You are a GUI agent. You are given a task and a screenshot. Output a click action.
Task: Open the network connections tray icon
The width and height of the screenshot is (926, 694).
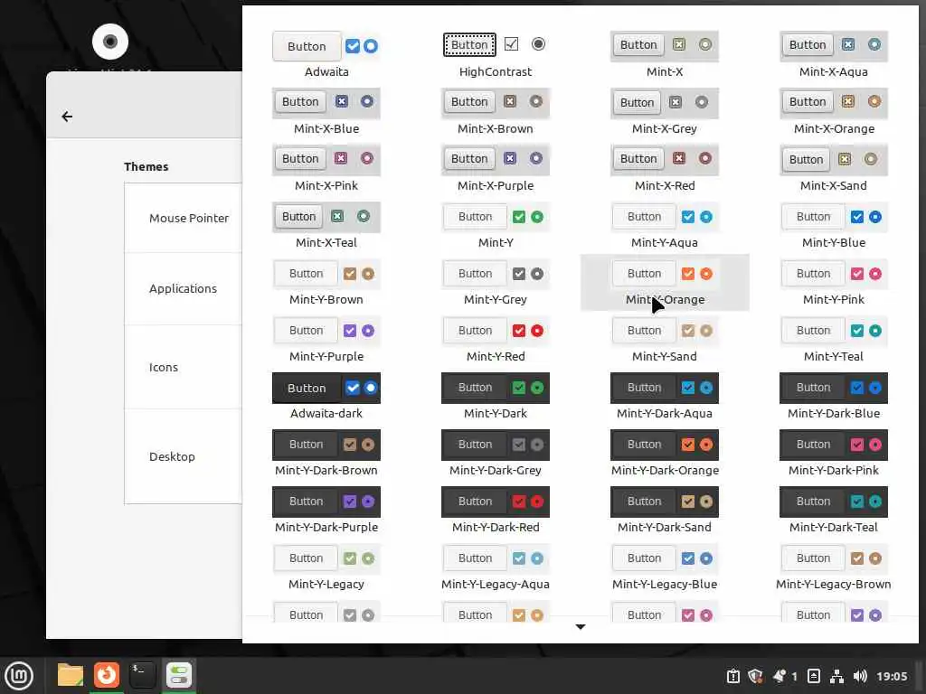click(x=836, y=676)
